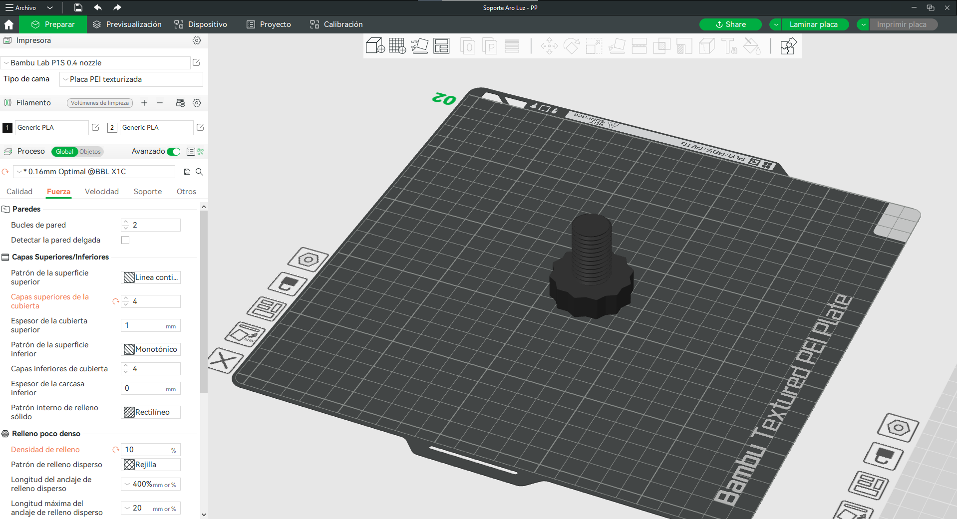Viewport: 957px width, 519px height.
Task: Click the search settings magnifier icon
Action: 199,172
